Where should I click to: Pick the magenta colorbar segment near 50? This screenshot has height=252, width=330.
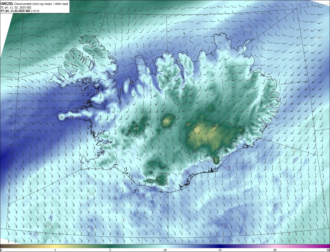point(325,246)
